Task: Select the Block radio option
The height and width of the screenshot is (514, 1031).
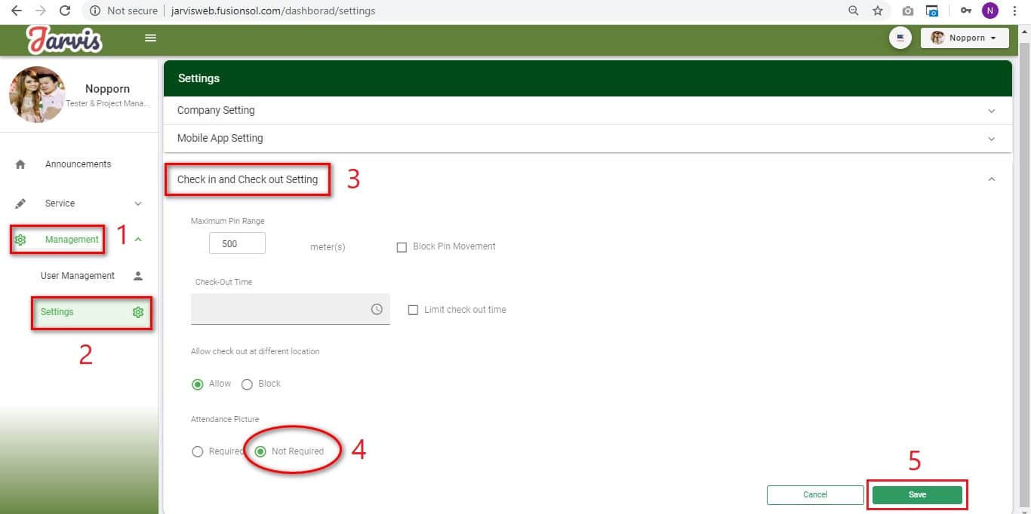Action: point(247,384)
